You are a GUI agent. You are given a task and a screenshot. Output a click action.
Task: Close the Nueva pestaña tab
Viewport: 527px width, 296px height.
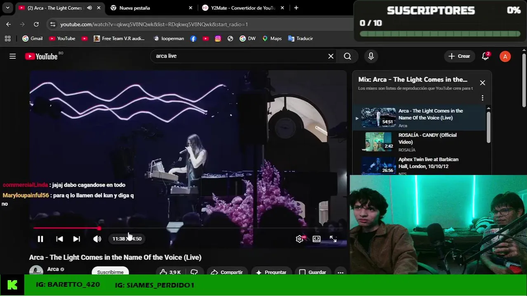pyautogui.click(x=191, y=8)
